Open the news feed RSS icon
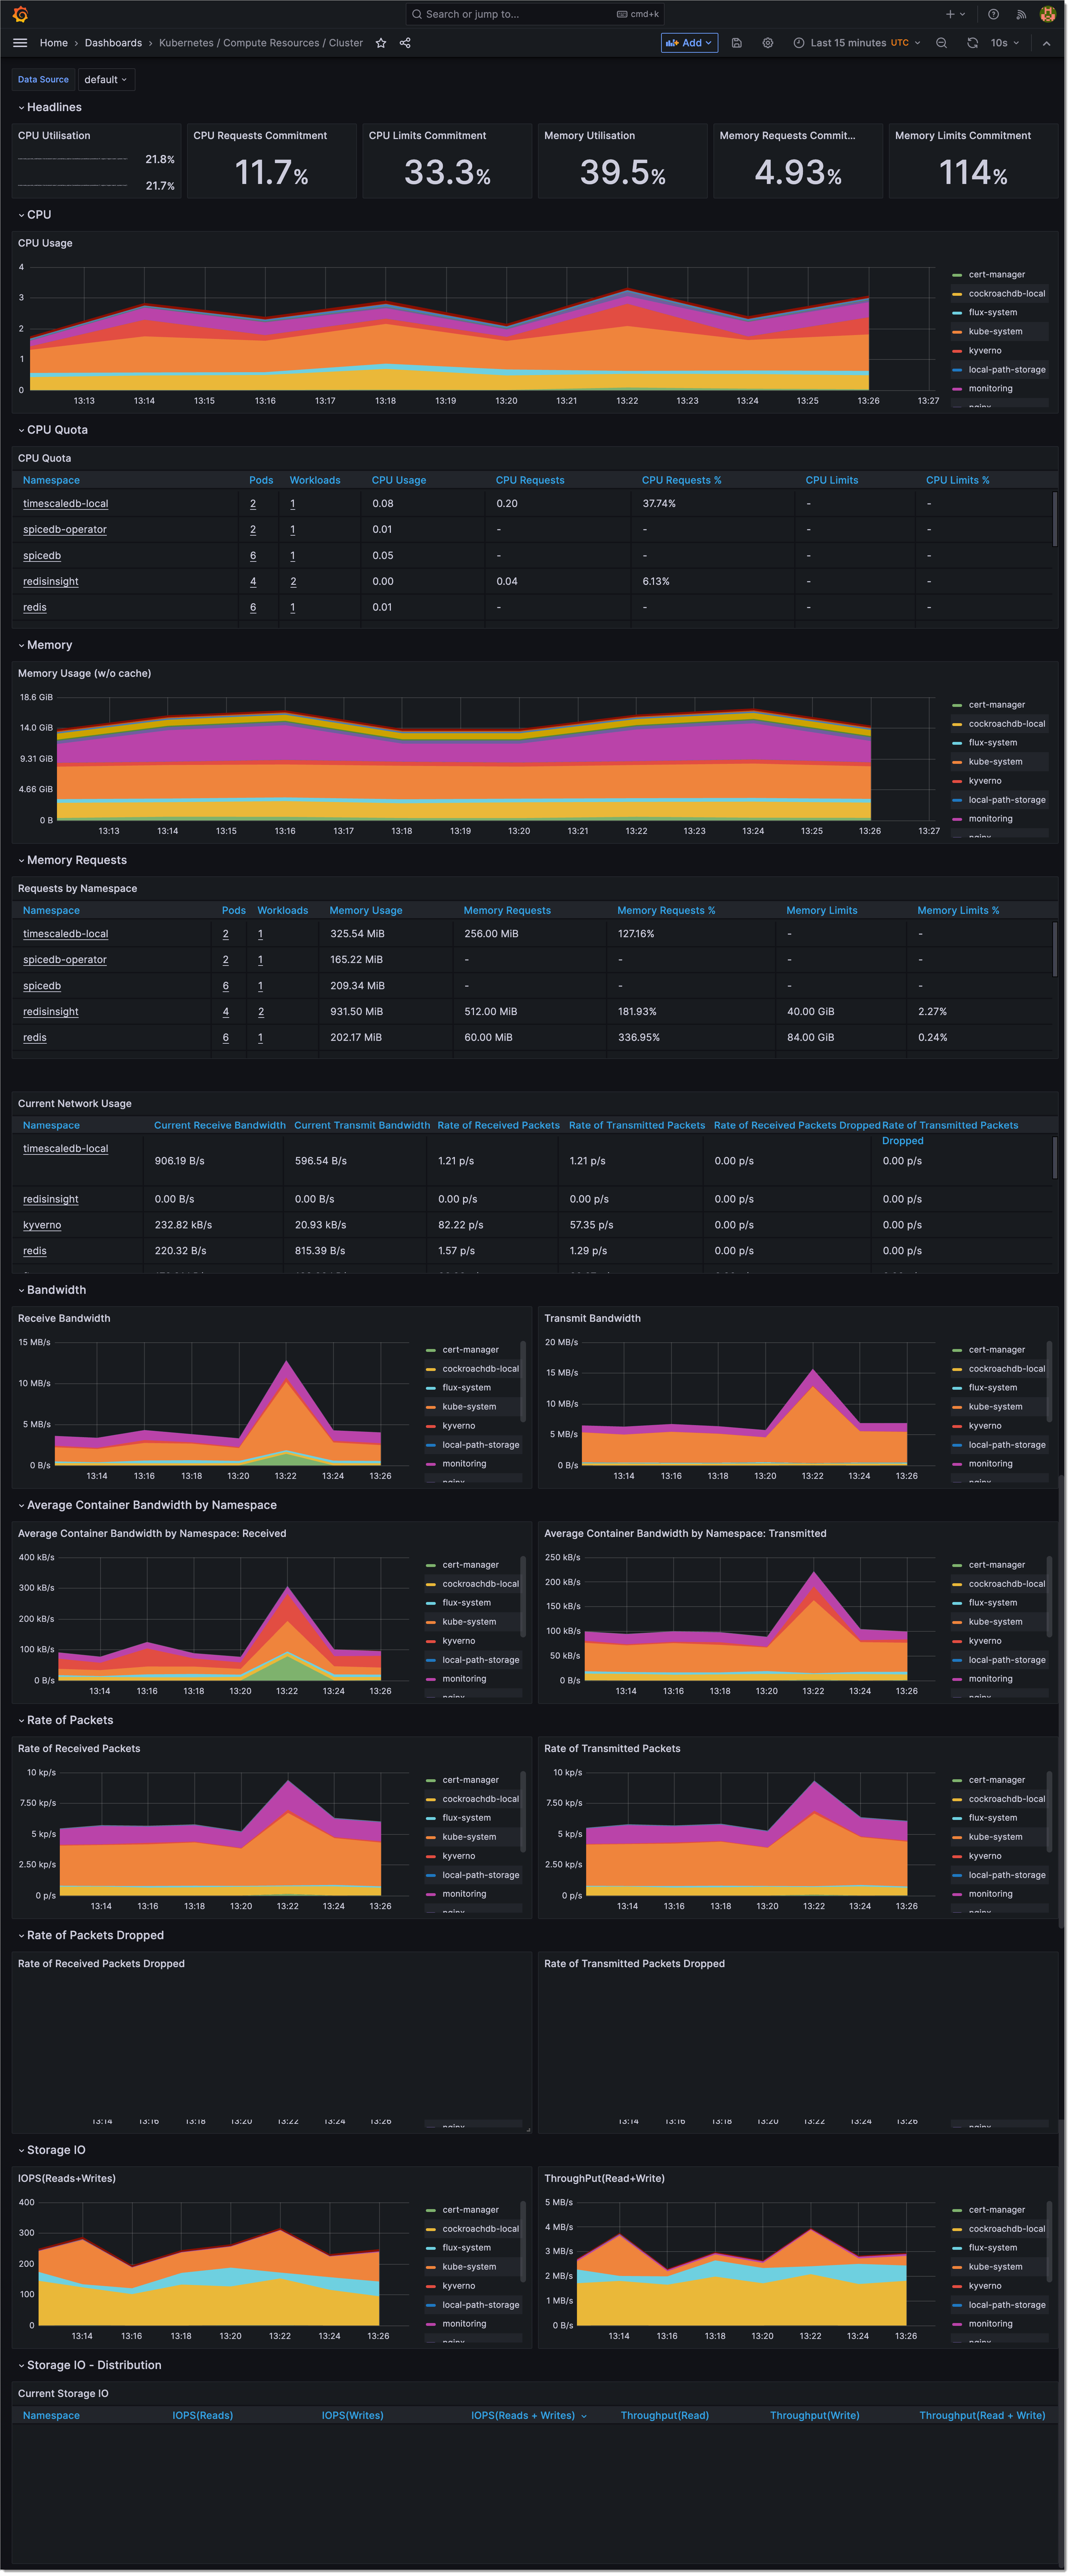 coord(1021,14)
